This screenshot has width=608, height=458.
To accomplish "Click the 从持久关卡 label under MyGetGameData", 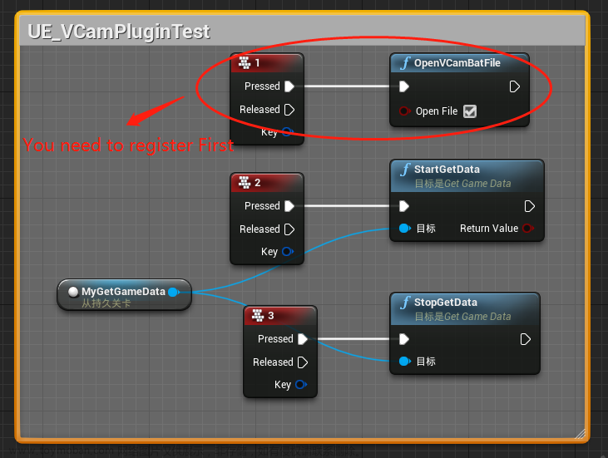I will point(106,303).
